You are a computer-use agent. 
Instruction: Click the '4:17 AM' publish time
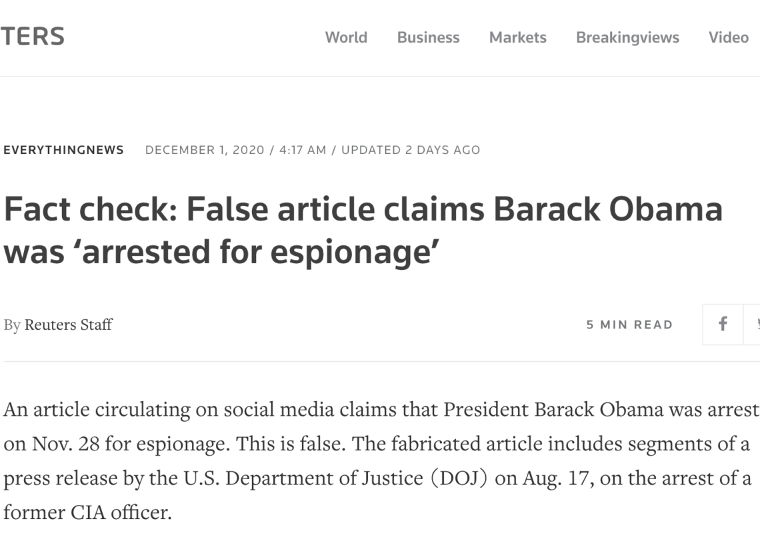(303, 150)
